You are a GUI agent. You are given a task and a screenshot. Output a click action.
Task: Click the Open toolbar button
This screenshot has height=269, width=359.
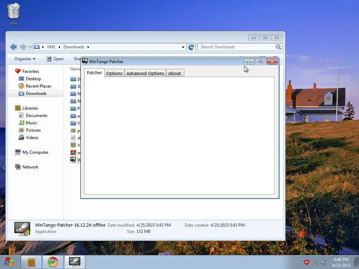click(55, 59)
